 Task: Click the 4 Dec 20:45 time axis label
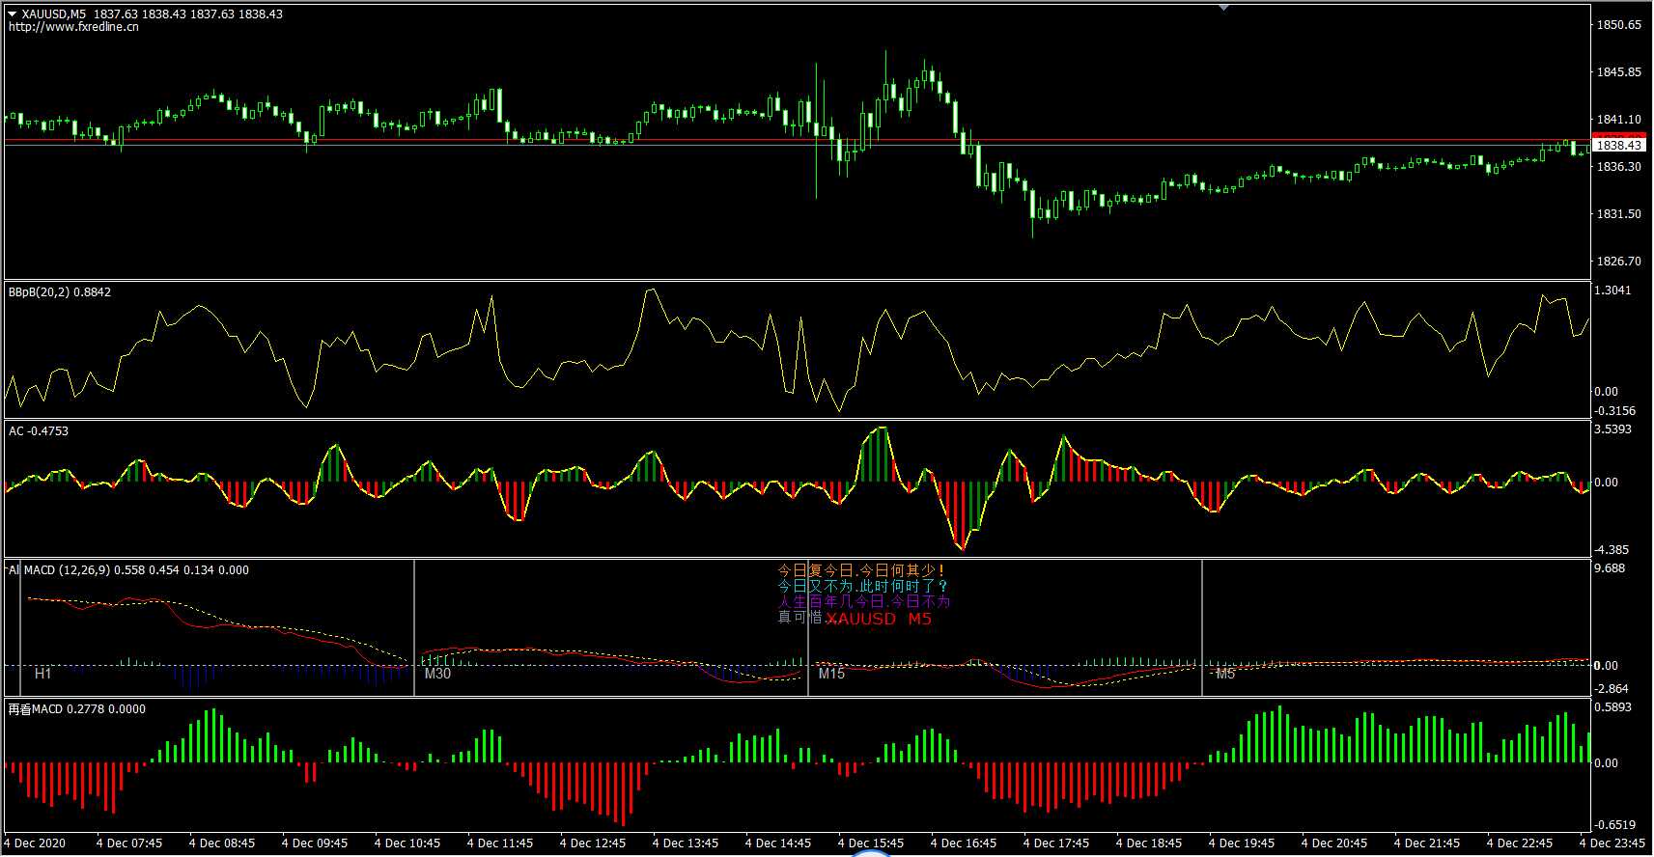point(1334,843)
